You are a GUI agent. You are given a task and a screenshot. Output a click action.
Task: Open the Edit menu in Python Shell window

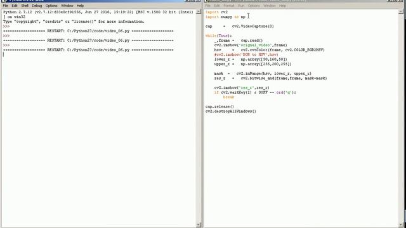[15, 6]
